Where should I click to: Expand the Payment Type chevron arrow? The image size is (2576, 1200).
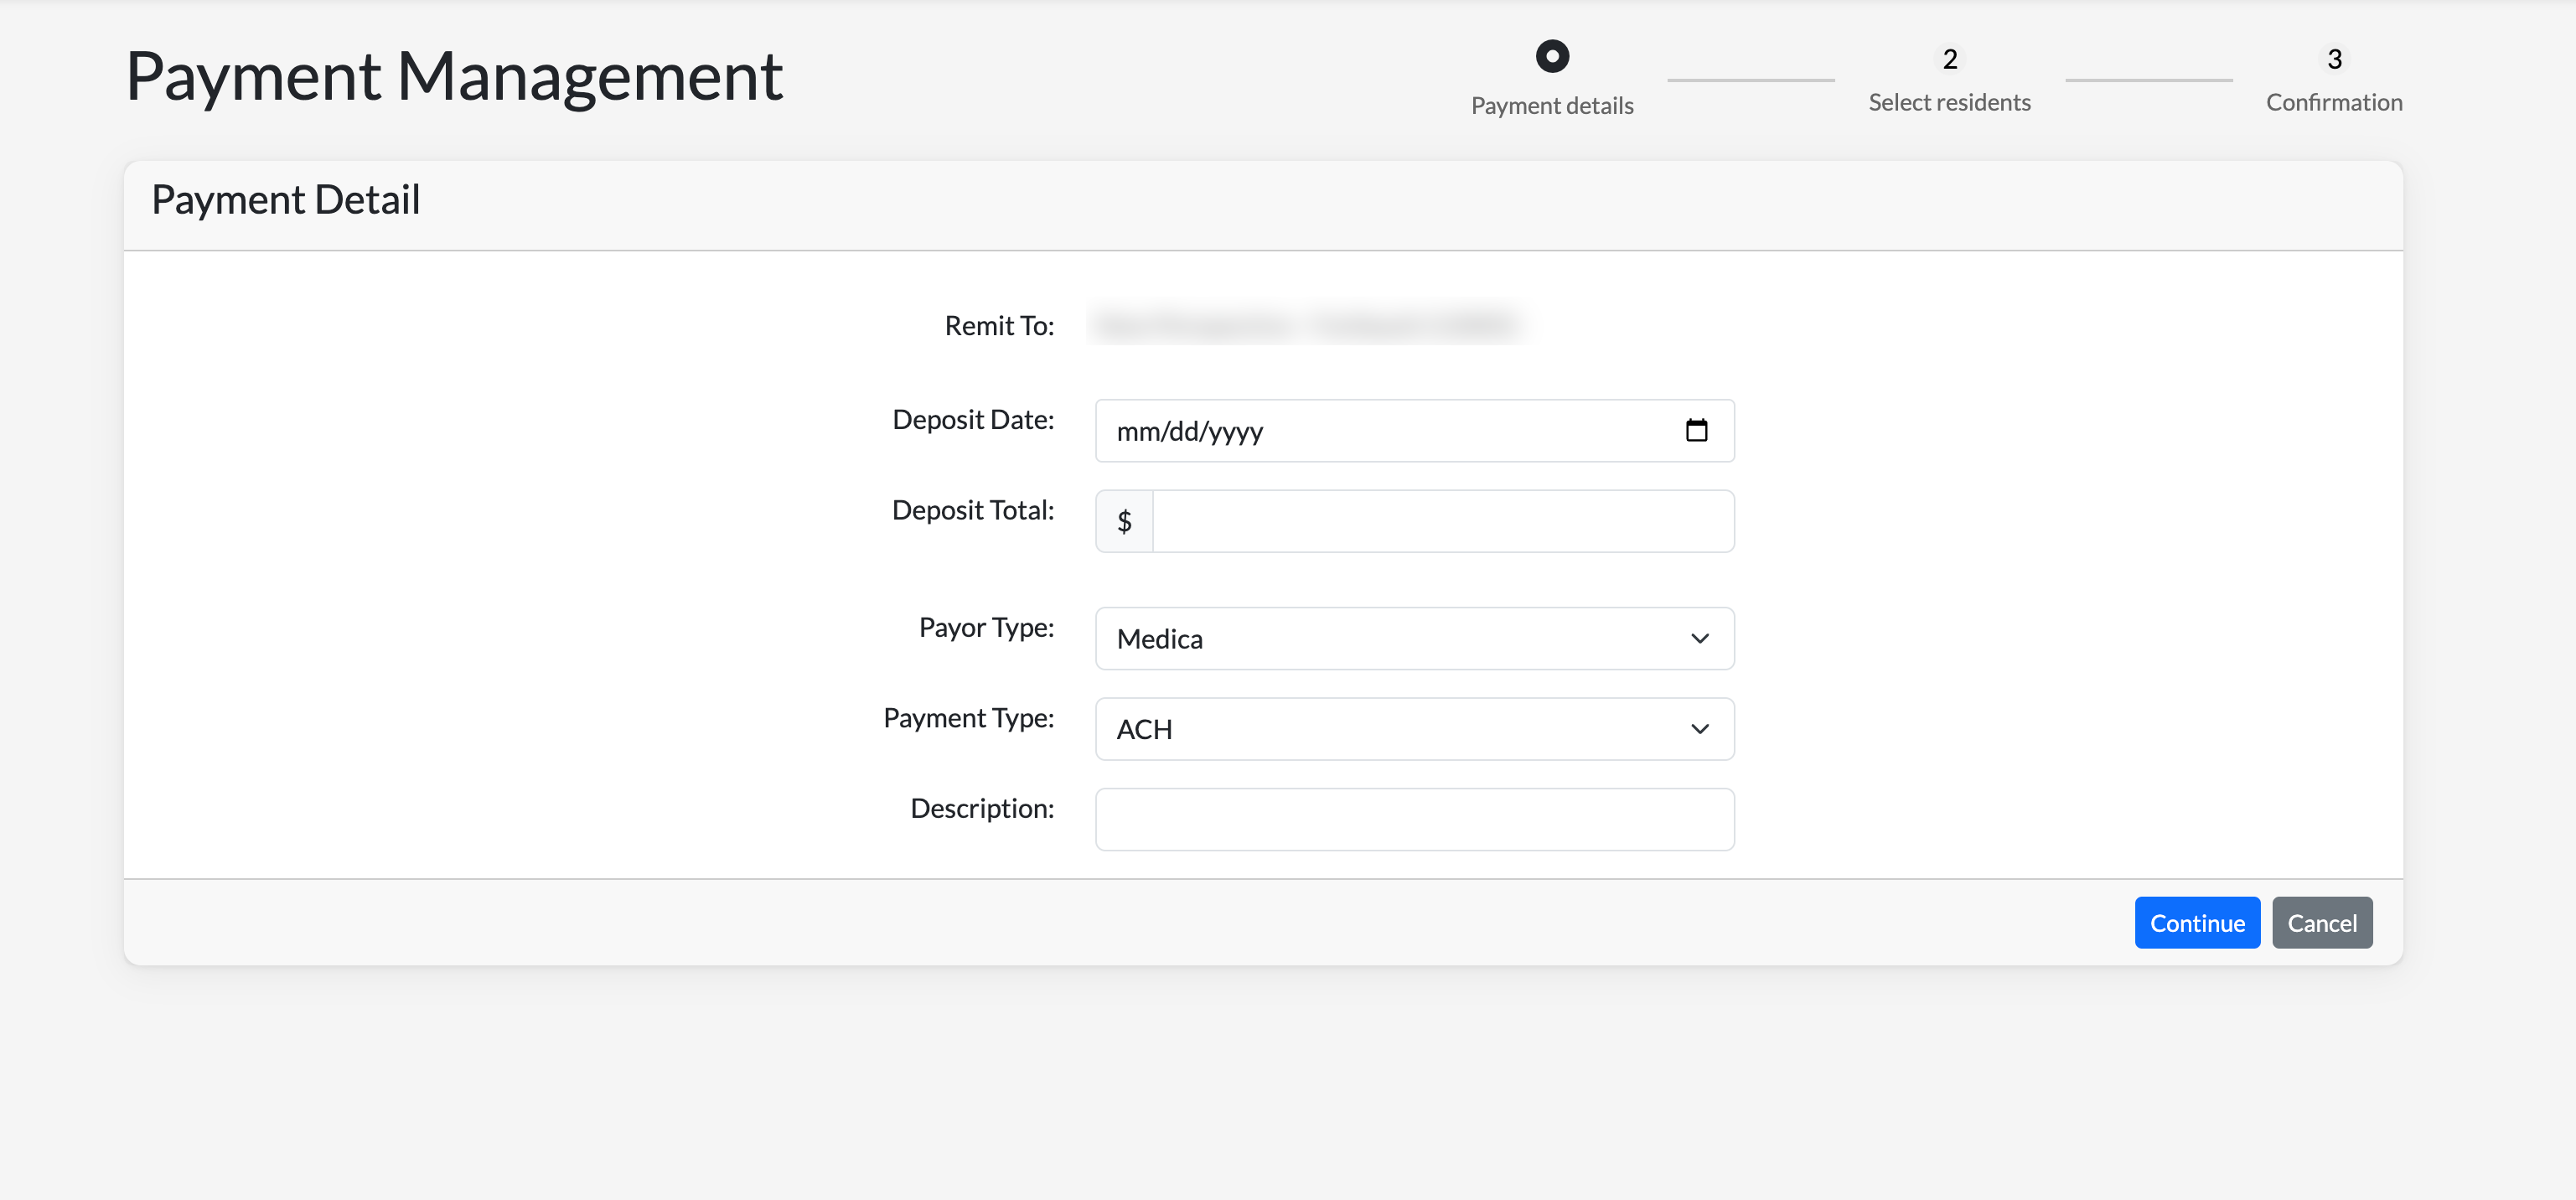pos(1699,729)
